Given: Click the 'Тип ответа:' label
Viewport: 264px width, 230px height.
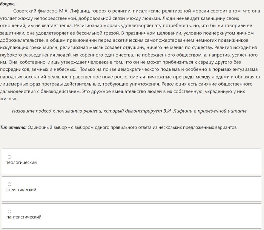Looking at the screenshot, I should coord(13,127).
